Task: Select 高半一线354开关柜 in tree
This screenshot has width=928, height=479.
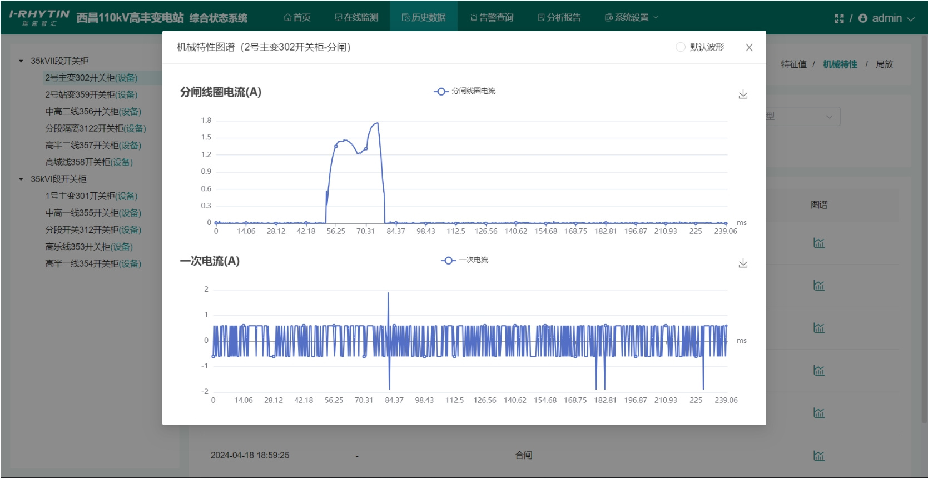Action: [93, 264]
